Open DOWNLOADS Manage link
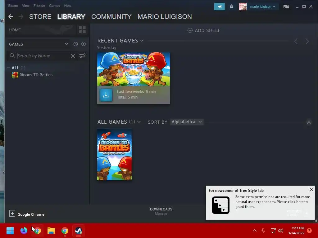This screenshot has height=238, width=318. click(161, 211)
